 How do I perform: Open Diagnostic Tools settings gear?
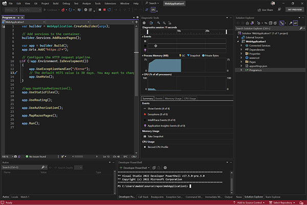pos(145,23)
